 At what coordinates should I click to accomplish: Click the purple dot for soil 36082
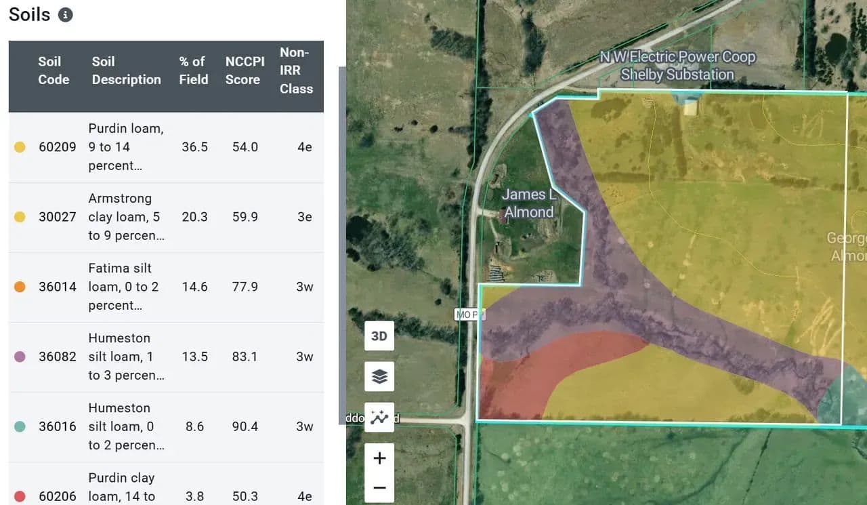pos(20,357)
